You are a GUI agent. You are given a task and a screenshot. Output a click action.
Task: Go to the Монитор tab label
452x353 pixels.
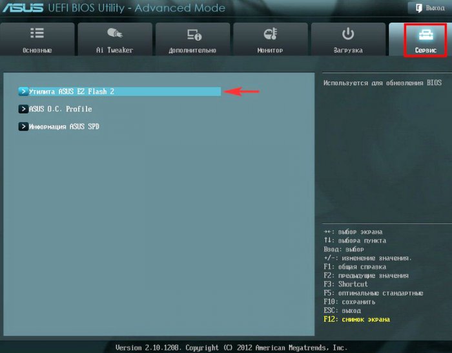[x=271, y=50]
